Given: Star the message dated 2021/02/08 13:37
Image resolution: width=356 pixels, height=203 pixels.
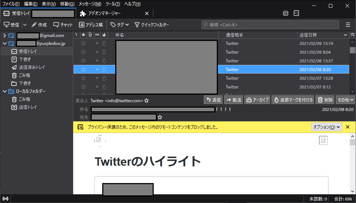Looking at the screenshot, I should [83, 61].
